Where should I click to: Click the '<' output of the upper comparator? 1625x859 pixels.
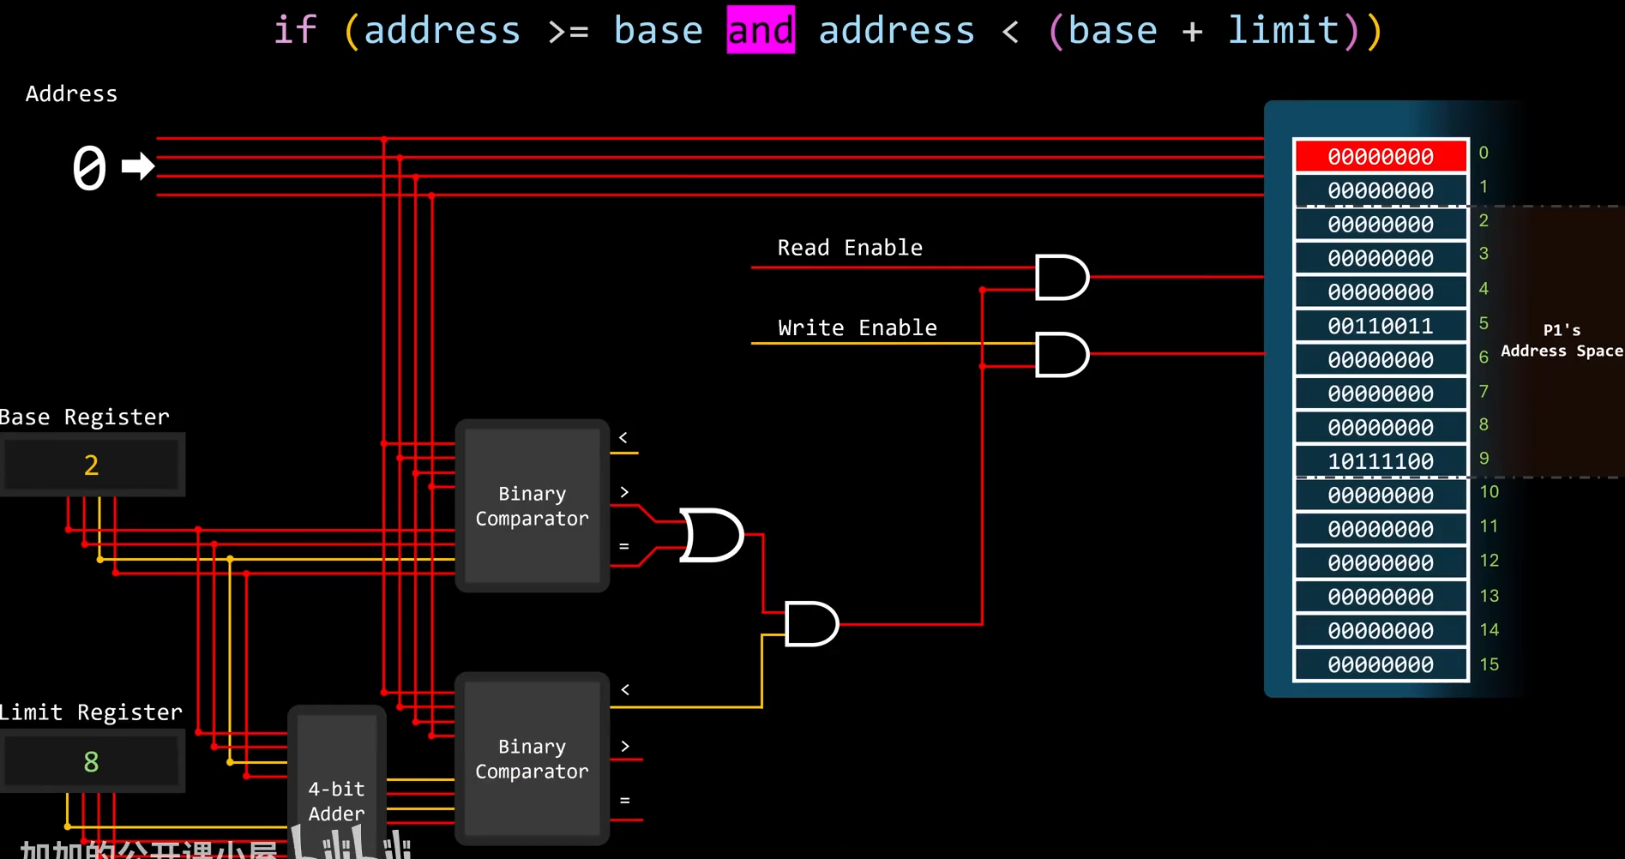(x=623, y=437)
